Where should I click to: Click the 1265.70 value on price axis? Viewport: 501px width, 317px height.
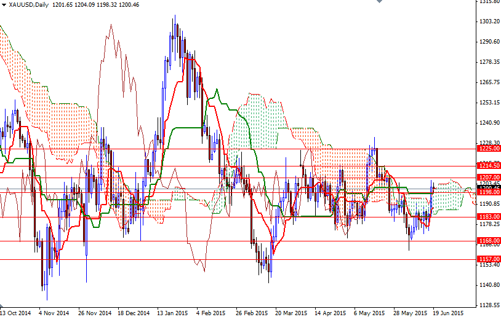click(488, 82)
